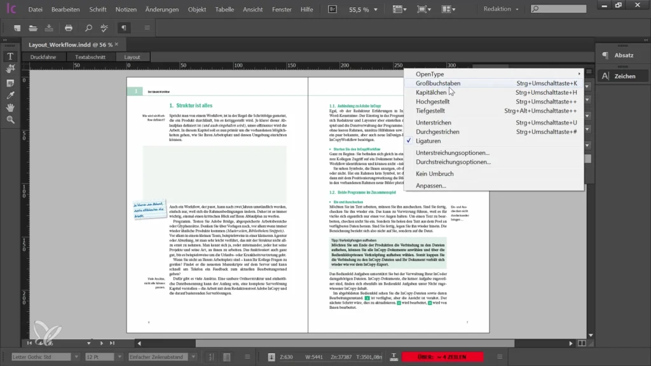Toggle hidden characters pilcrow button
The image size is (651, 366).
pos(124,28)
